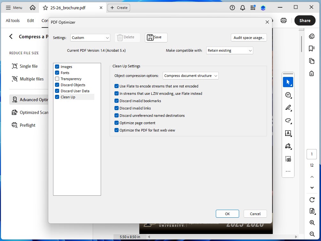
Task: Click the page number input field
Action: coord(311,154)
